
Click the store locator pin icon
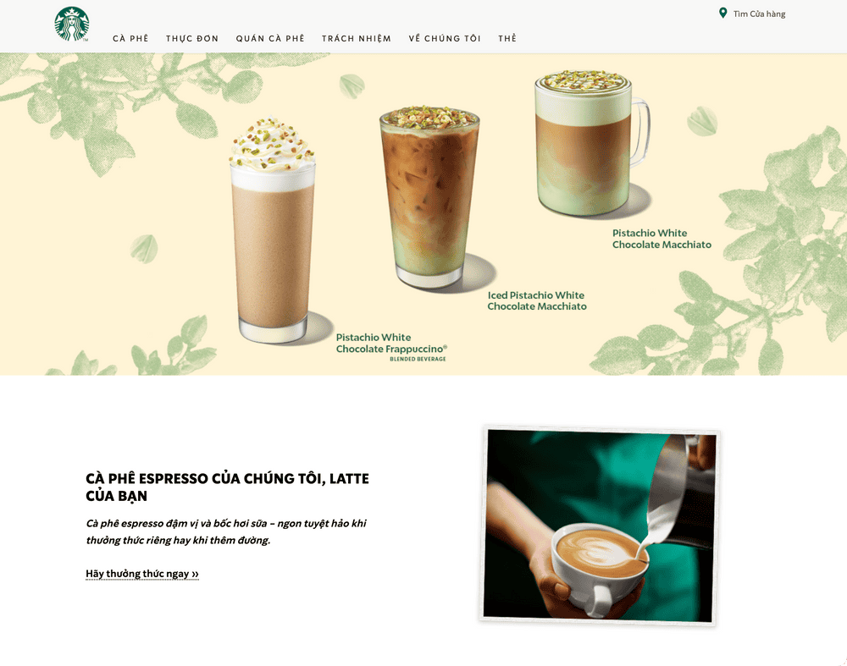pyautogui.click(x=722, y=14)
